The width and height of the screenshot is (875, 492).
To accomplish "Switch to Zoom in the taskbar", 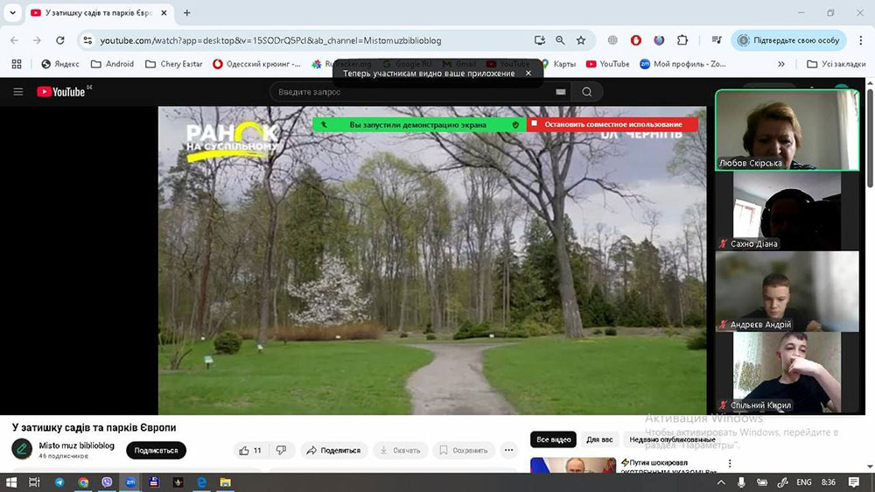I will (x=130, y=482).
